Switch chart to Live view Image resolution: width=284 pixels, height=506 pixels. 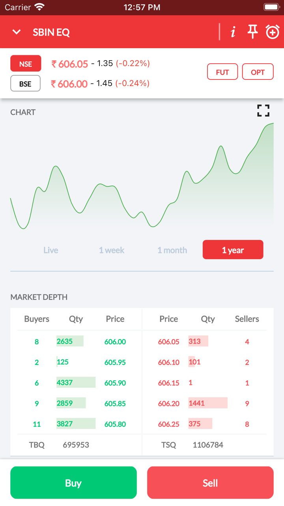51,250
